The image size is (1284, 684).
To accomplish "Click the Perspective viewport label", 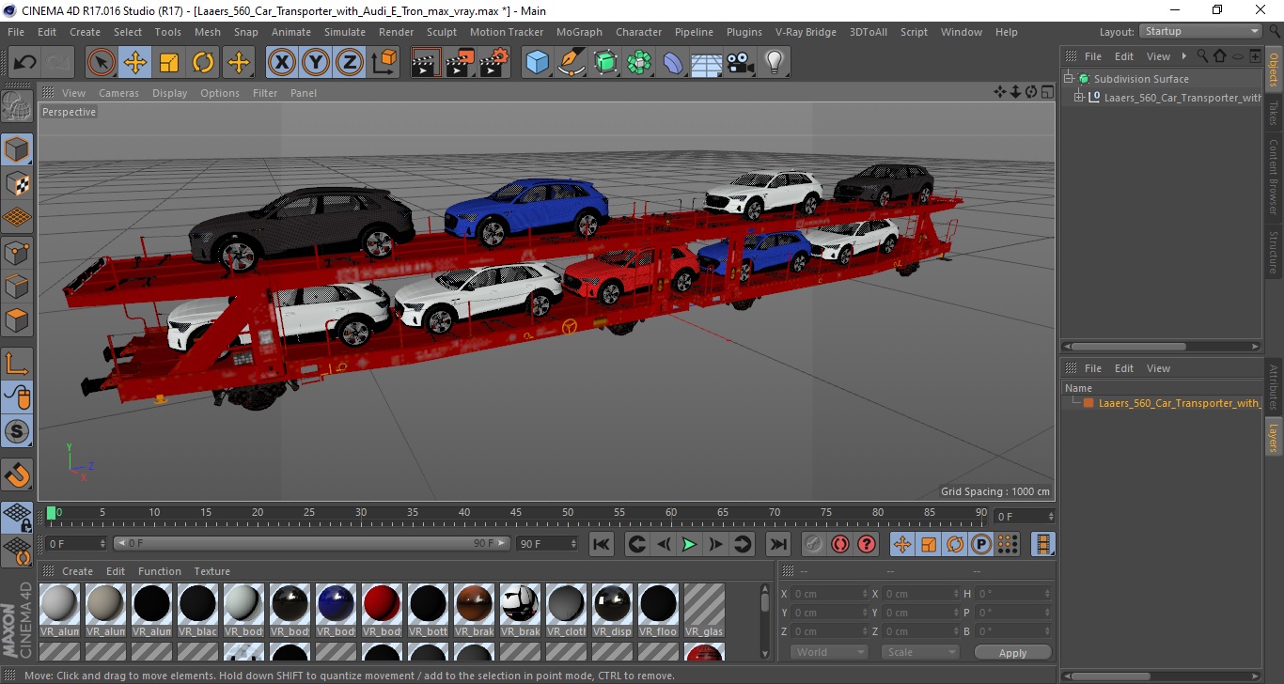I will [x=69, y=112].
